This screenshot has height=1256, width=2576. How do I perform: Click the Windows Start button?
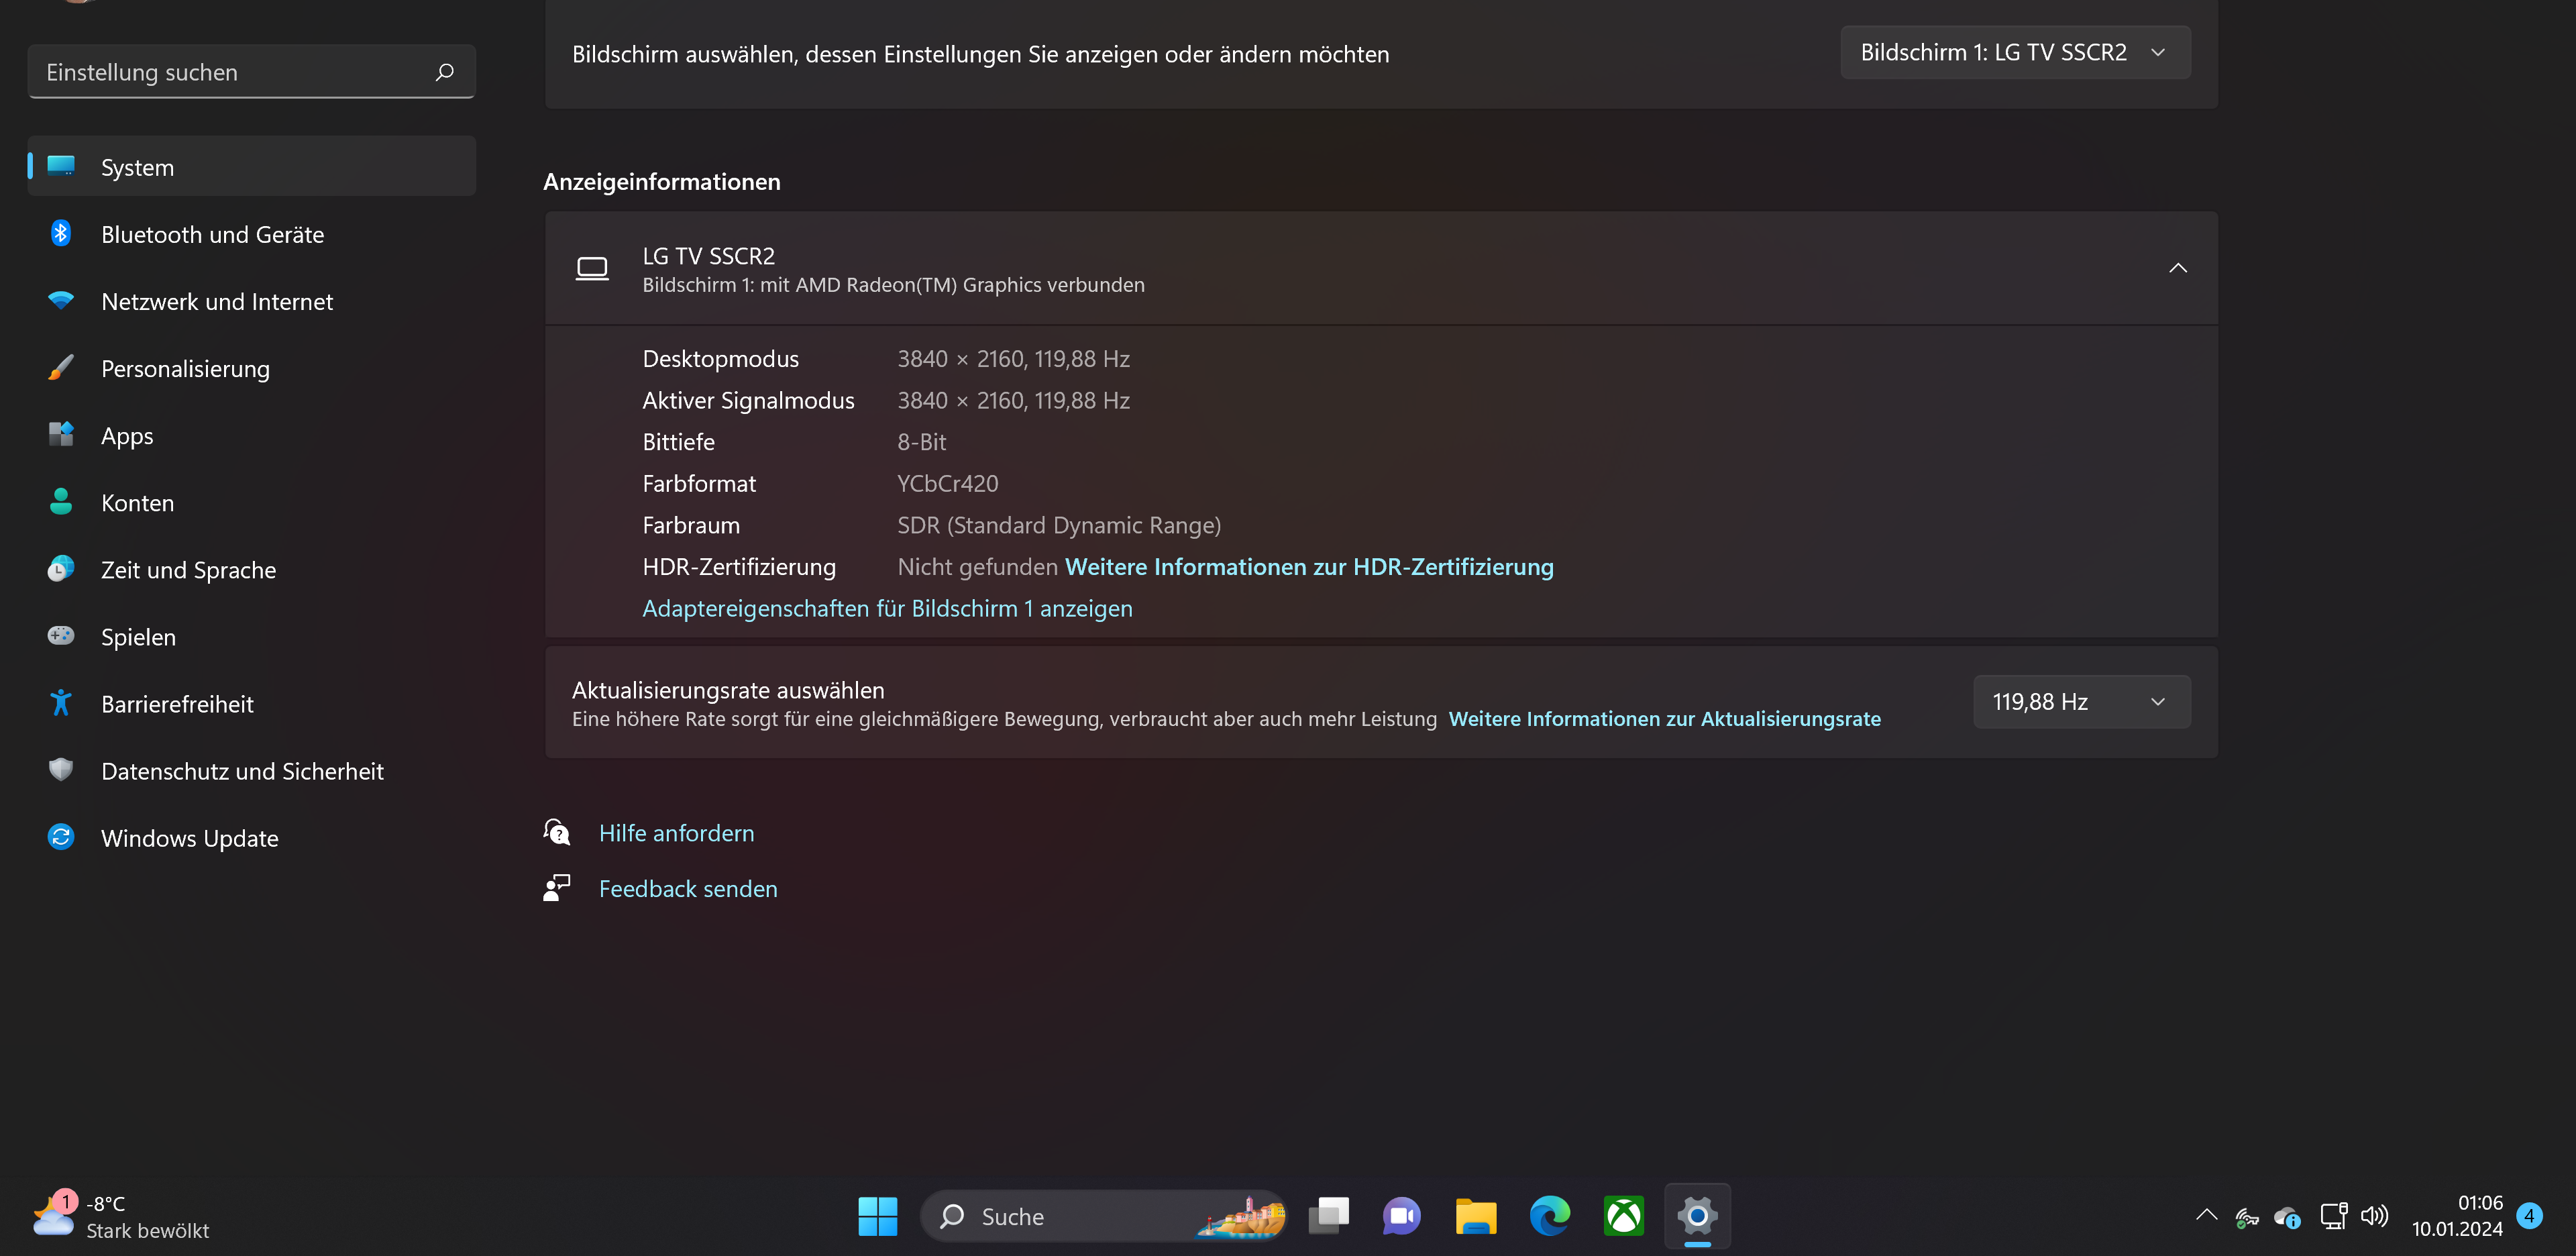click(877, 1216)
